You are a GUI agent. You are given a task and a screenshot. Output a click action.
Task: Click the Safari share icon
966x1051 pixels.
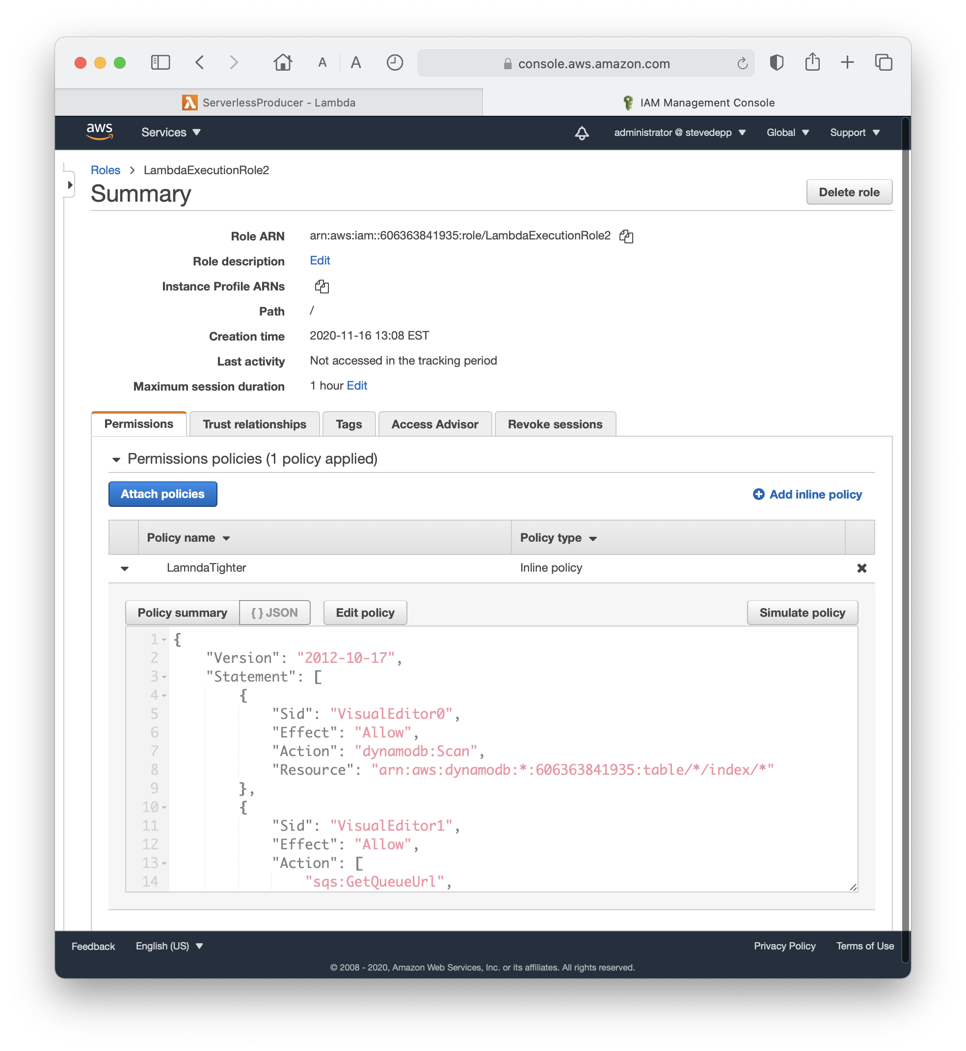tap(812, 62)
